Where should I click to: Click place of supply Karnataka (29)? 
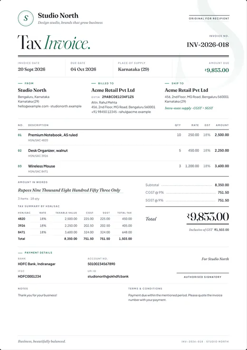[x=133, y=69]
